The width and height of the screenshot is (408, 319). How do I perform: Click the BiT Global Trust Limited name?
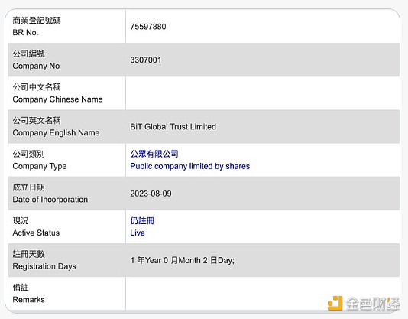click(x=173, y=127)
